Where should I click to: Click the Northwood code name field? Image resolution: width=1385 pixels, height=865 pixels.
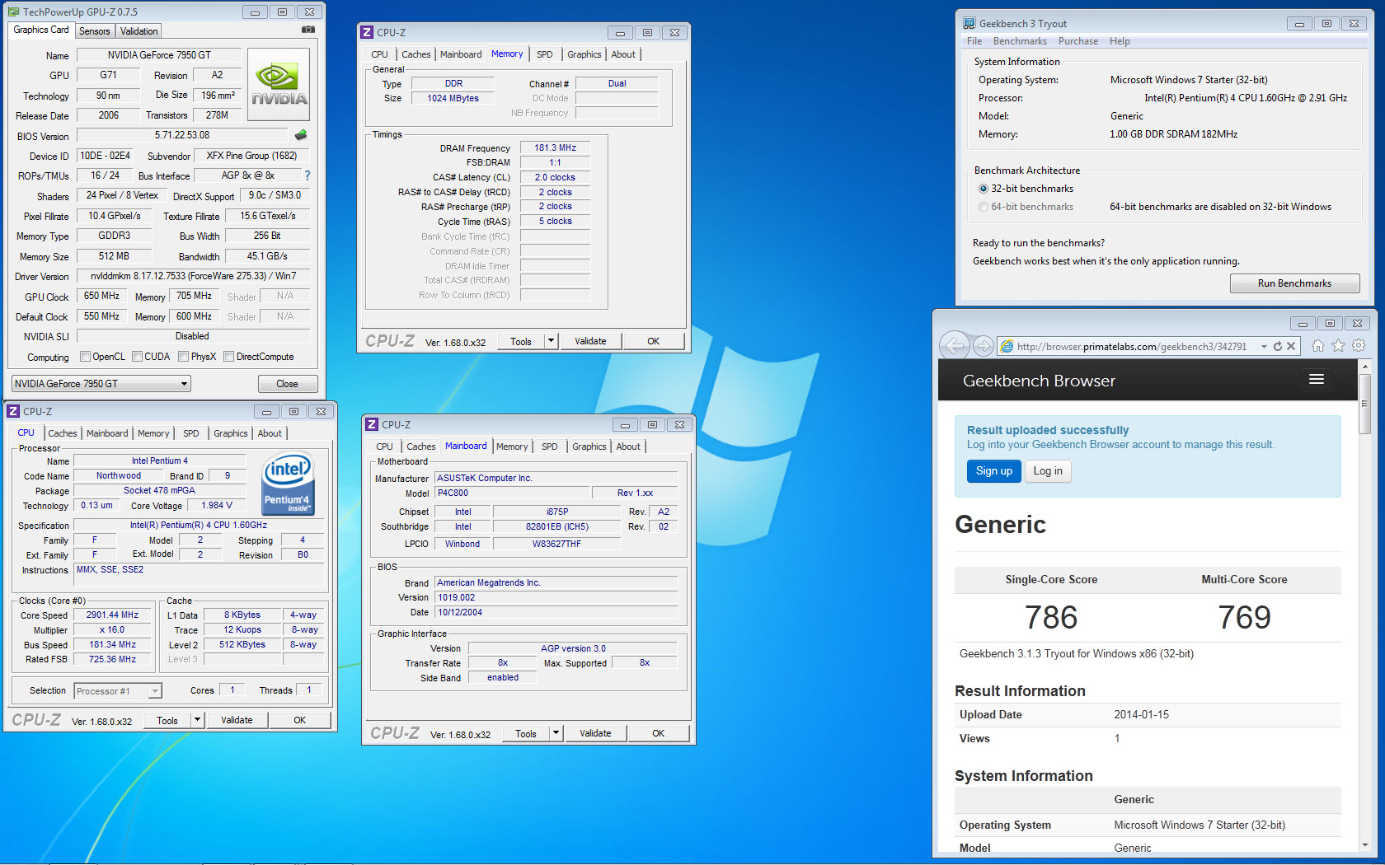(x=119, y=476)
